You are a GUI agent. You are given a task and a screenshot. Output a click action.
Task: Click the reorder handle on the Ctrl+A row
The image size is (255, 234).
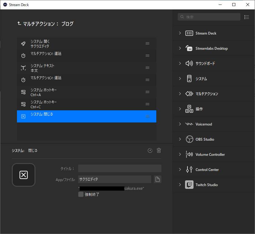147,92
